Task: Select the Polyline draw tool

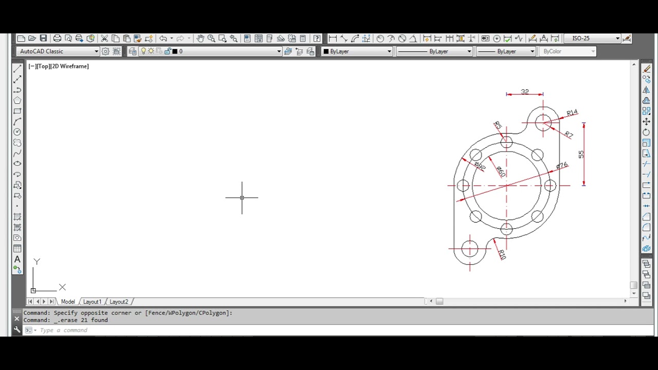Action: 17,90
